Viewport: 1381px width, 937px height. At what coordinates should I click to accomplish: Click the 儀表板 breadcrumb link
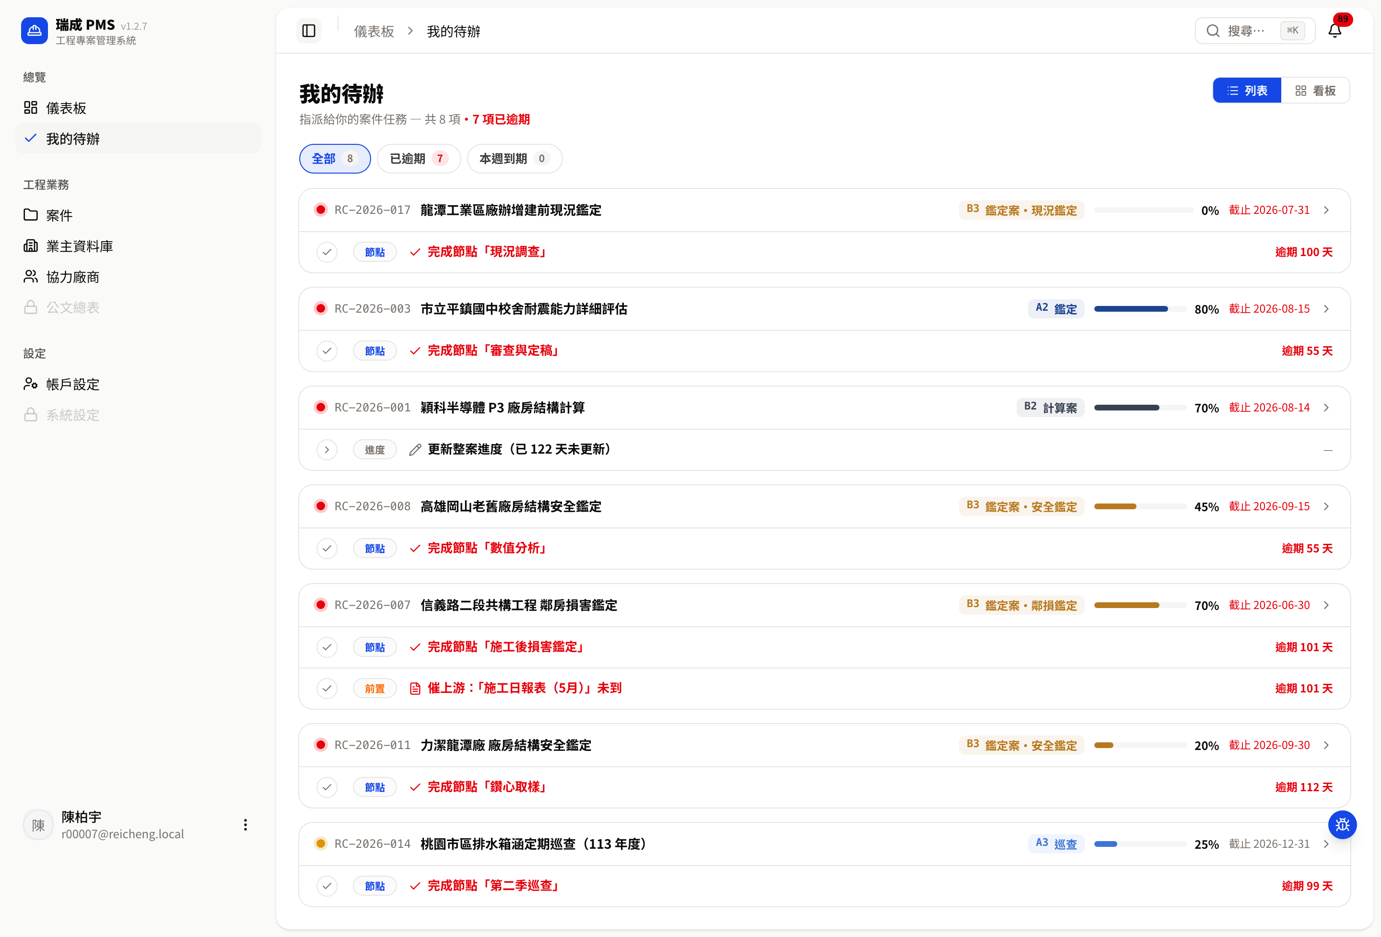pos(374,31)
